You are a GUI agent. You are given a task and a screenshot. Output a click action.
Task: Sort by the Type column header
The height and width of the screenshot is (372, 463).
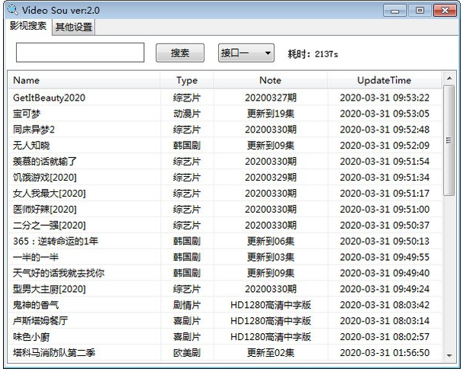point(187,80)
